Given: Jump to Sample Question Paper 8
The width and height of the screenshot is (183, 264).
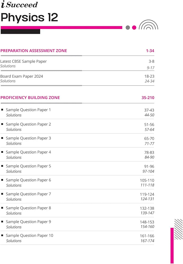Looking at the screenshot, I should (x=28, y=208).
